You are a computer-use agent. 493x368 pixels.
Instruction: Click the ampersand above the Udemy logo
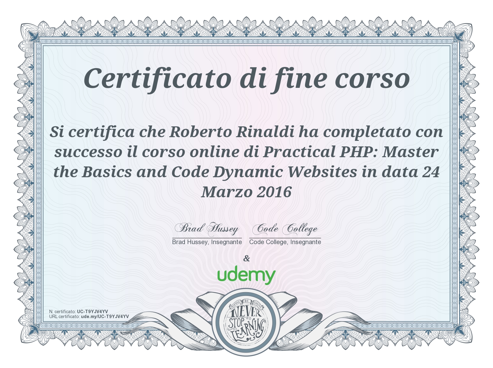click(246, 259)
